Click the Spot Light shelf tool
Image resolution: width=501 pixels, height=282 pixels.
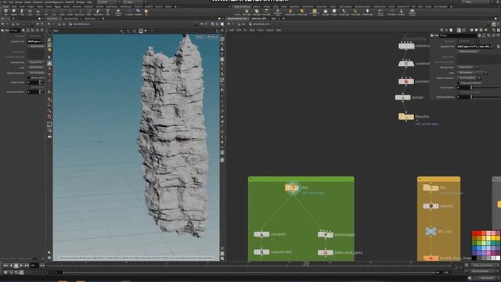[257, 13]
